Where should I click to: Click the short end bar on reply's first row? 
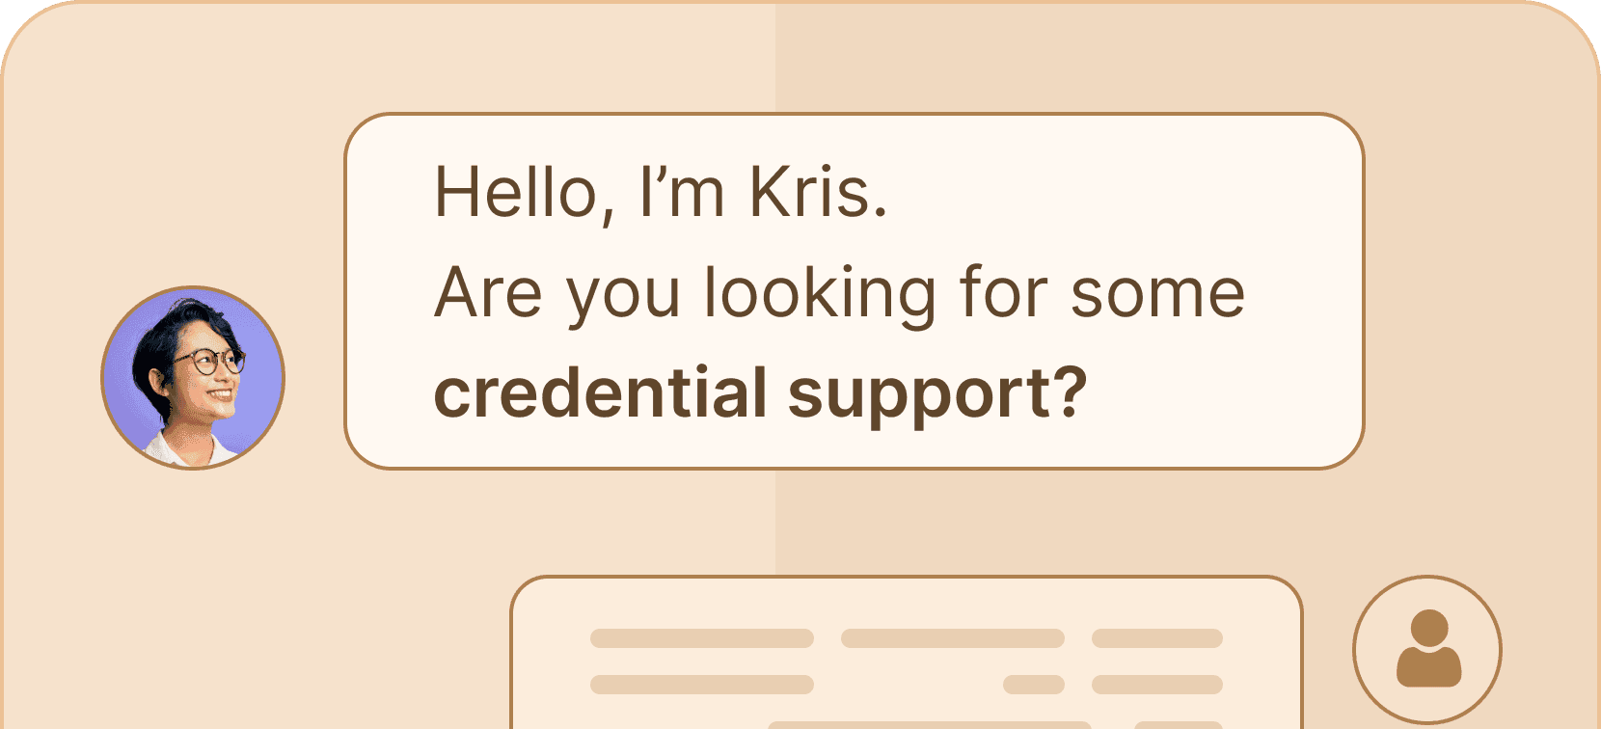tap(1156, 638)
